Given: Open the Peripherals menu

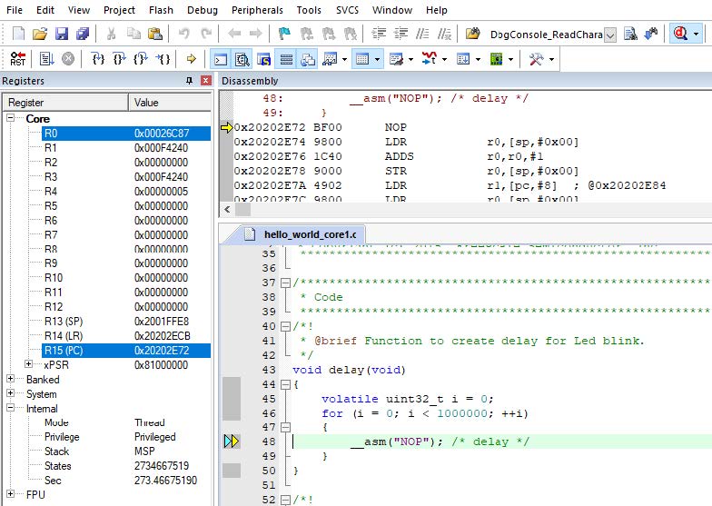Looking at the screenshot, I should coord(257,10).
